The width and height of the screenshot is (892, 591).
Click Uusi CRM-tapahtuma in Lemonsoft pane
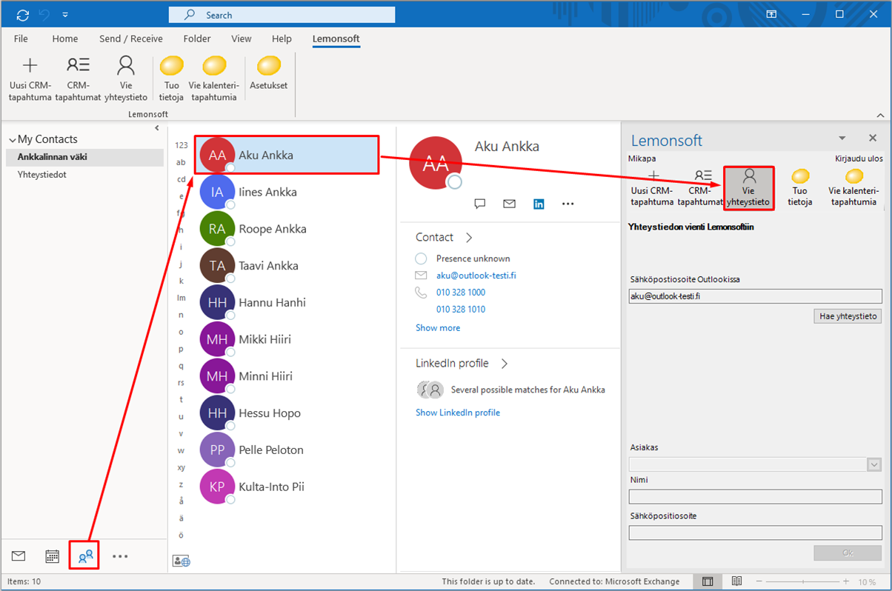point(653,187)
